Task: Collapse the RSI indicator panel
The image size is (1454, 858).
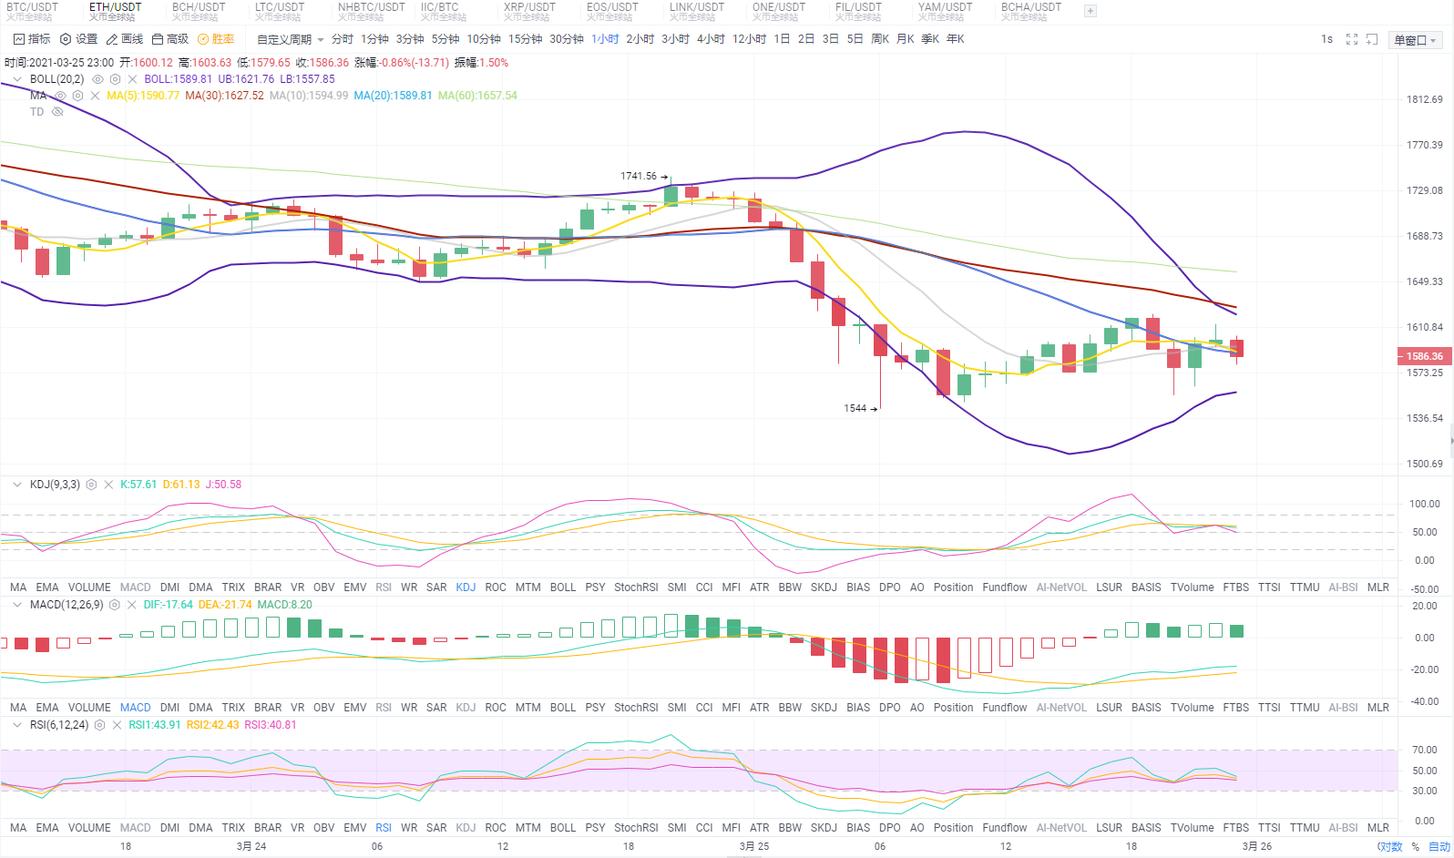Action: [x=16, y=725]
